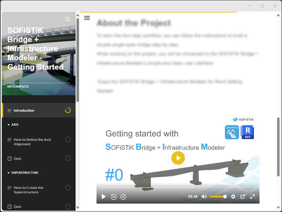Minimize the window
282x212 pixels.
coord(250,6)
